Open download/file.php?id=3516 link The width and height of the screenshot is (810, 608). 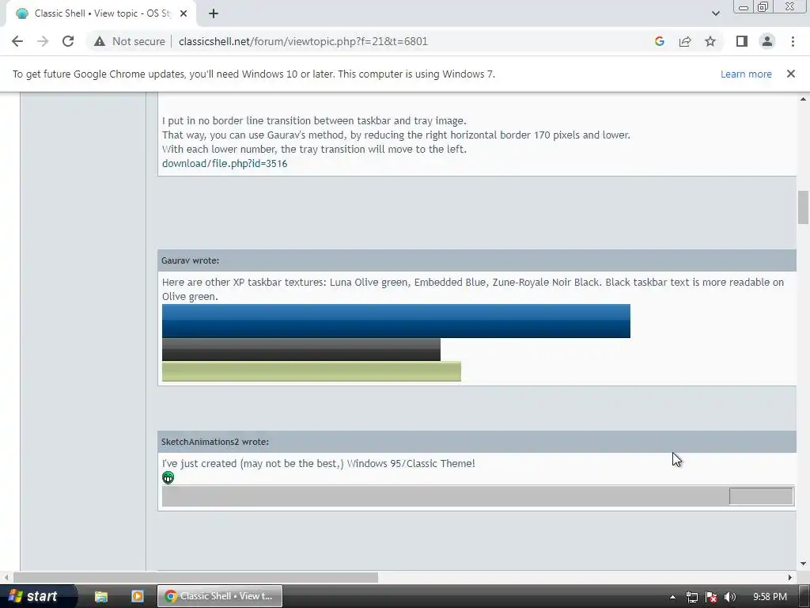[x=225, y=163]
